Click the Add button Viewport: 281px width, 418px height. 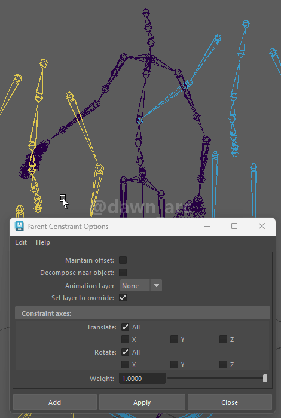tap(54, 402)
